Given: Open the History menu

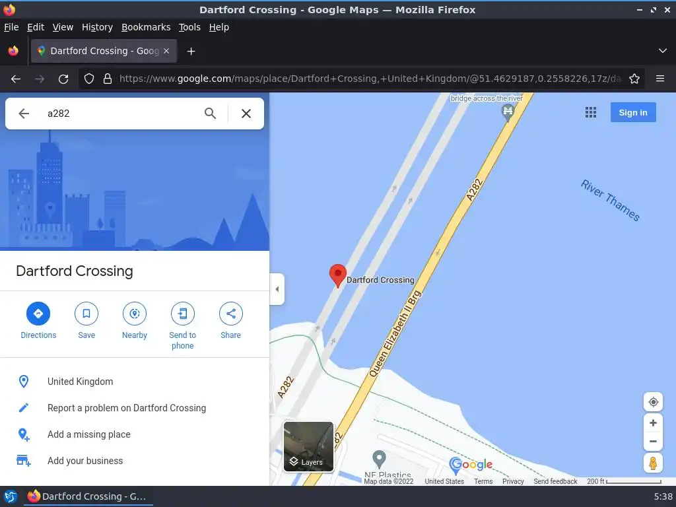Looking at the screenshot, I should click(x=98, y=27).
